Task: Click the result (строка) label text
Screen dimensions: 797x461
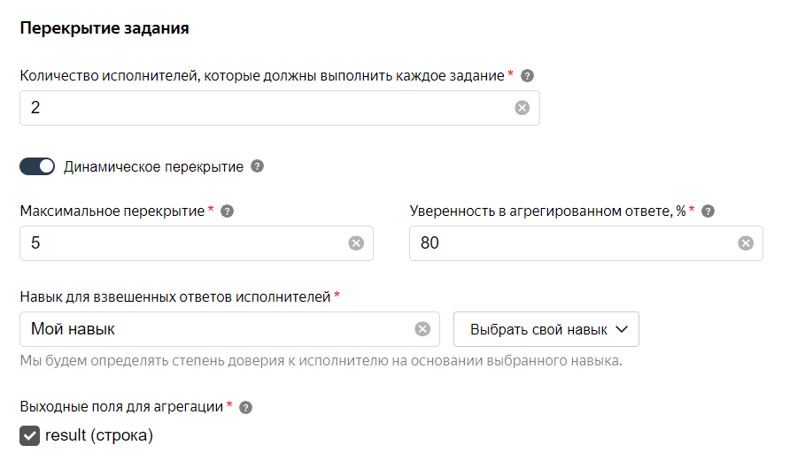Action: [x=99, y=435]
